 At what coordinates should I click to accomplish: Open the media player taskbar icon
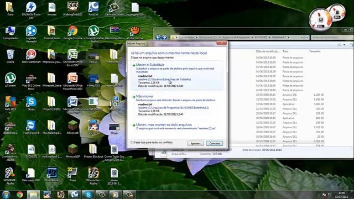116,195
